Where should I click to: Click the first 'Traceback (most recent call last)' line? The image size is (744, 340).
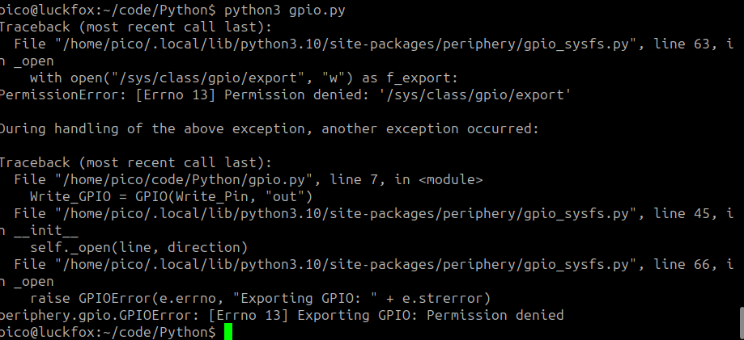(x=136, y=27)
